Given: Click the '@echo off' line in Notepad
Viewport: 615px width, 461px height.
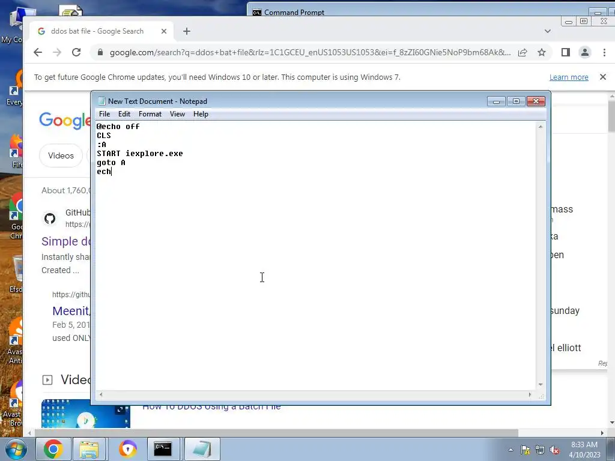Looking at the screenshot, I should pyautogui.click(x=118, y=127).
